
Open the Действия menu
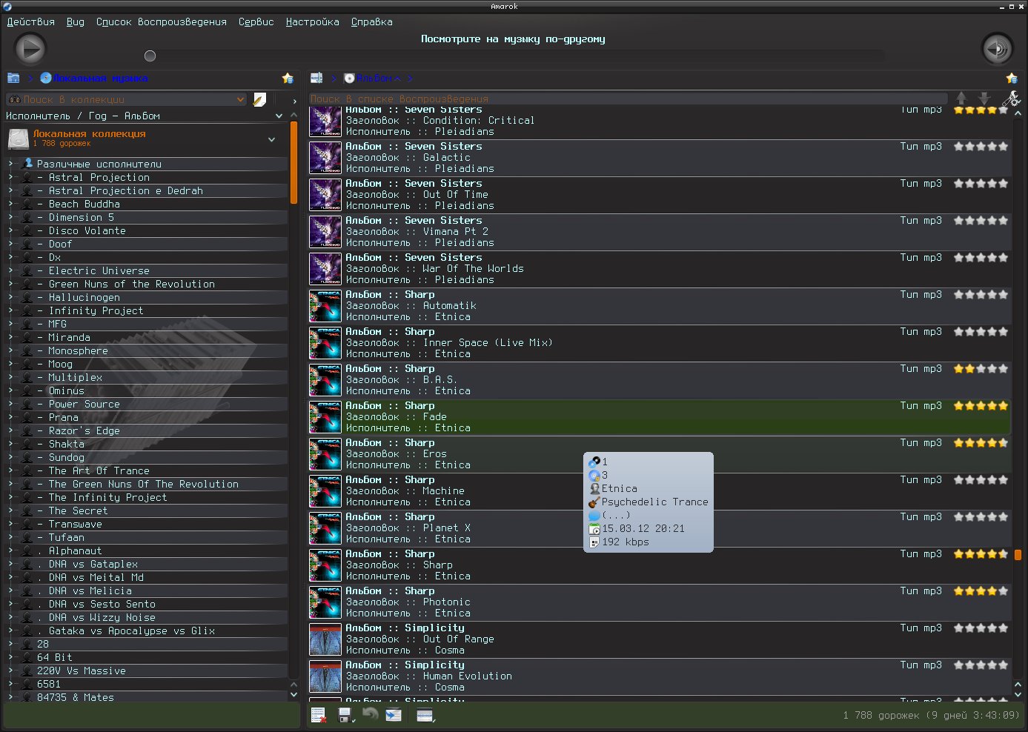click(x=30, y=22)
